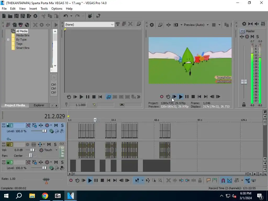This screenshot has width=268, height=201.
Task: Toggle Loop Playback in main transport
Action: click(x=77, y=180)
